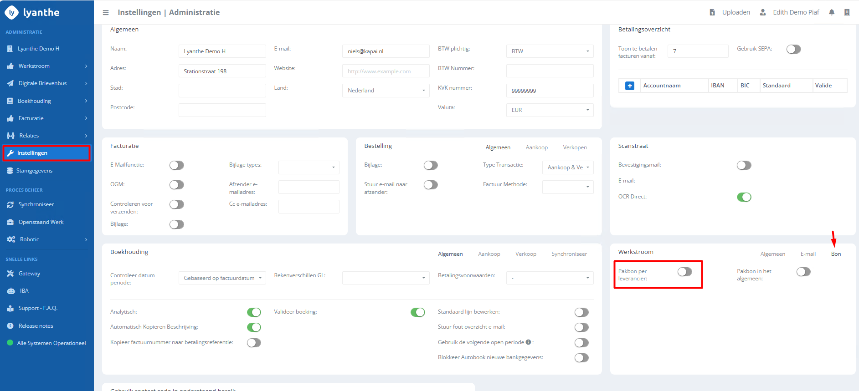
Task: Disable the OCR Direct toggle
Action: pyautogui.click(x=744, y=197)
